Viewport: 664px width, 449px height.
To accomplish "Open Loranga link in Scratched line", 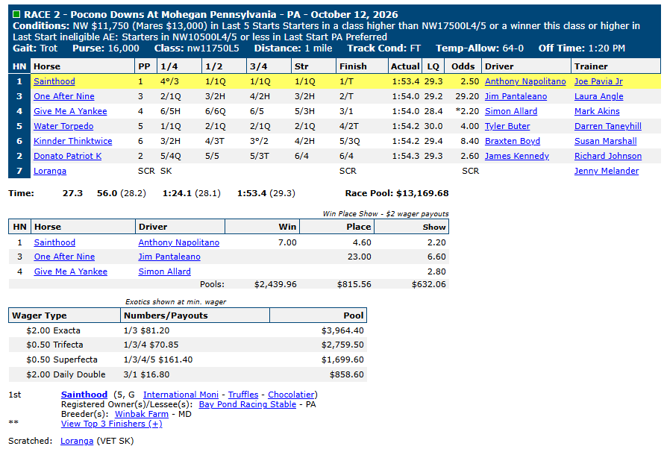I will click(77, 441).
